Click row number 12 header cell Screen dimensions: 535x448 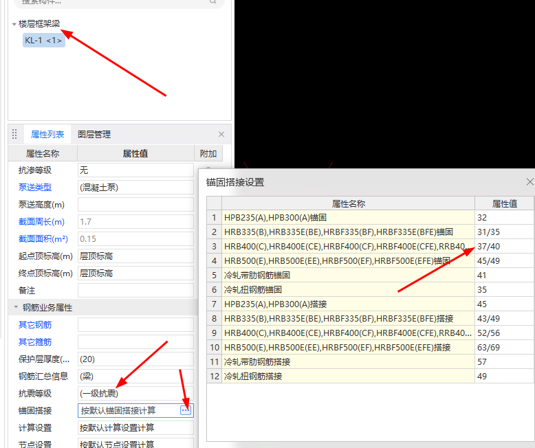click(215, 376)
